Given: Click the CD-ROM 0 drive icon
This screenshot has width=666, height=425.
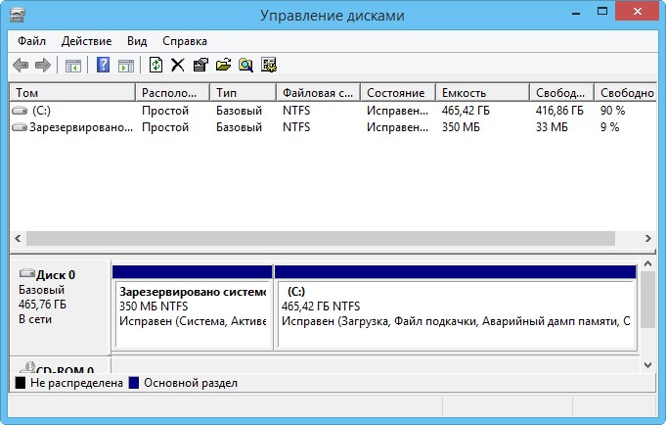Looking at the screenshot, I should pos(28,367).
